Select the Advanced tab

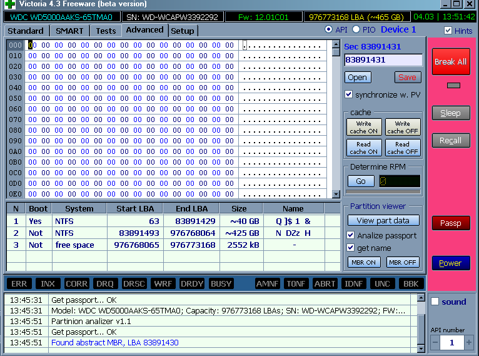tap(145, 30)
